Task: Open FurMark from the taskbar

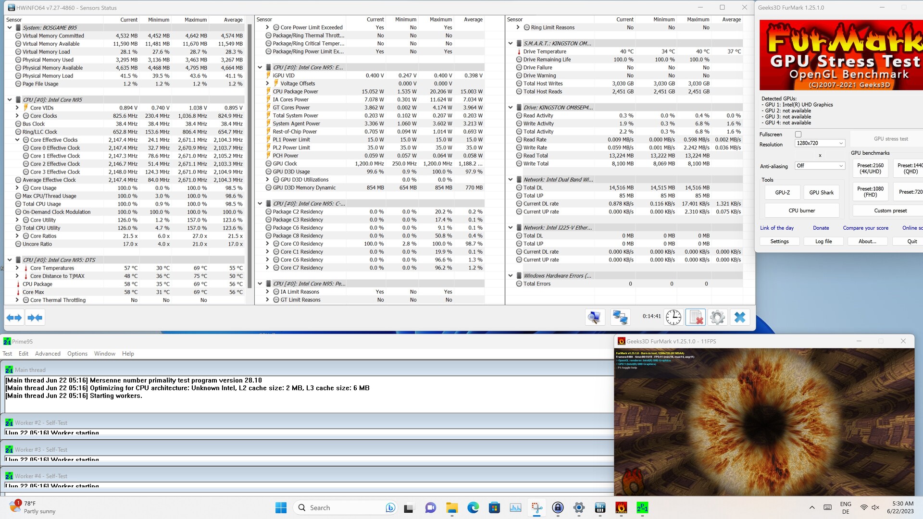Action: 621,507
